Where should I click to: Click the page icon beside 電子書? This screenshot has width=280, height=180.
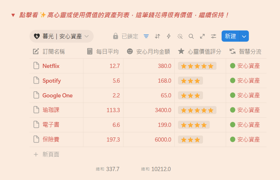coord(36,125)
